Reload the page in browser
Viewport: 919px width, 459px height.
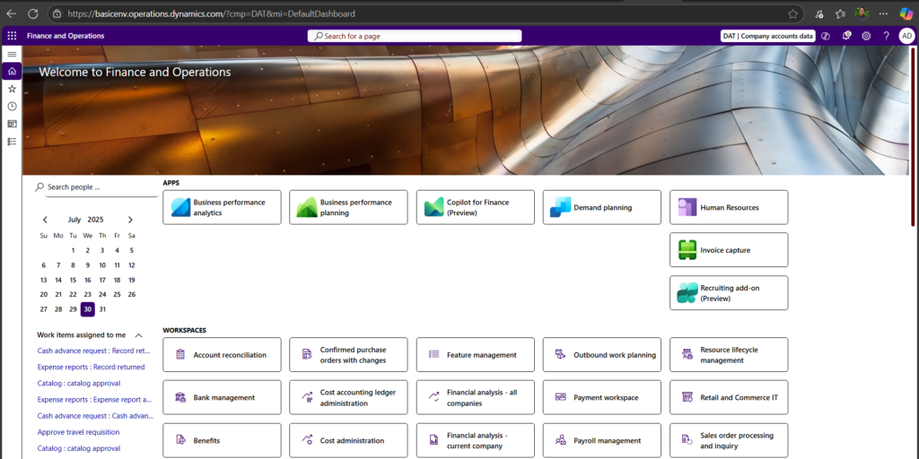pos(33,13)
